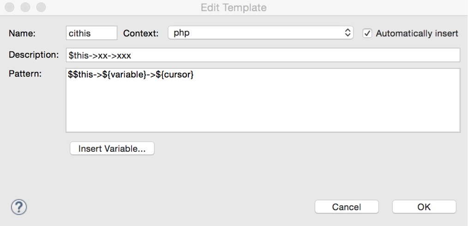
Task: Place cursor on ${variable} in the pattern
Action: click(124, 75)
